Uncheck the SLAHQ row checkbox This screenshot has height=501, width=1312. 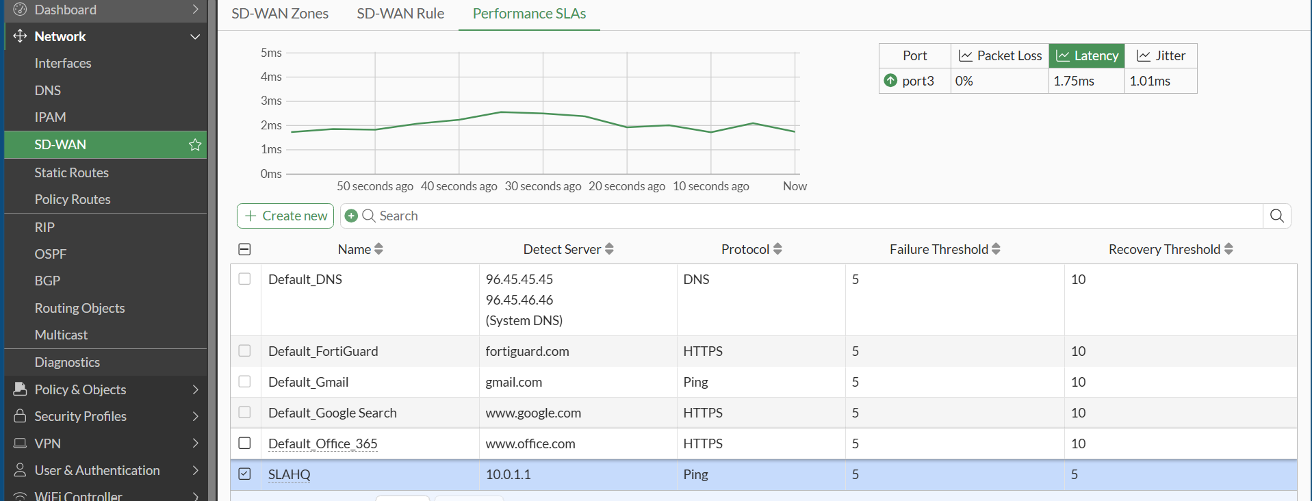[244, 474]
